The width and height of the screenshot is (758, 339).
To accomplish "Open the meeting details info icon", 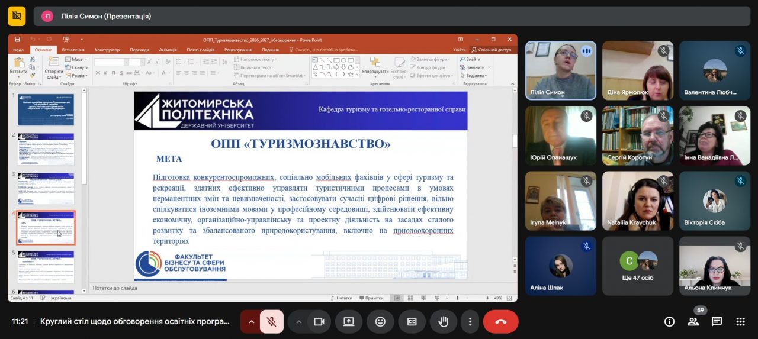I will pos(669,322).
